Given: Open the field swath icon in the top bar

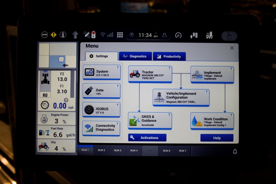Looking at the screenshot, I should tap(209, 35).
